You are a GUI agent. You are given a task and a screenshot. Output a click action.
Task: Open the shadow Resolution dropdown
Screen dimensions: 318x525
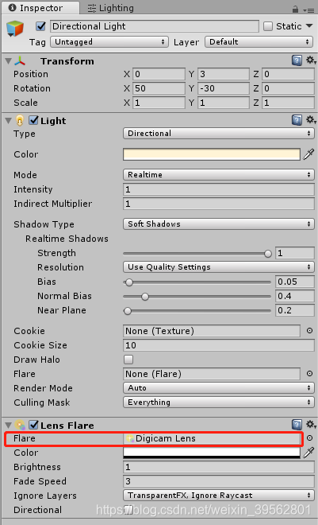pyautogui.click(x=219, y=267)
